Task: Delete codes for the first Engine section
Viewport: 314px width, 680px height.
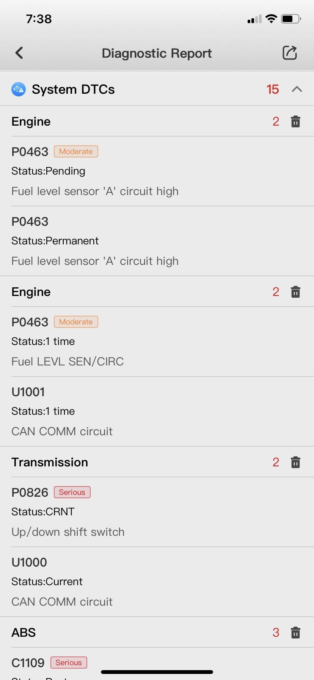Action: pyautogui.click(x=295, y=122)
